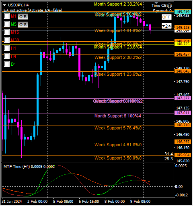
Task: Click the Week Support 2 38.2%2 label
Action: 118,57
